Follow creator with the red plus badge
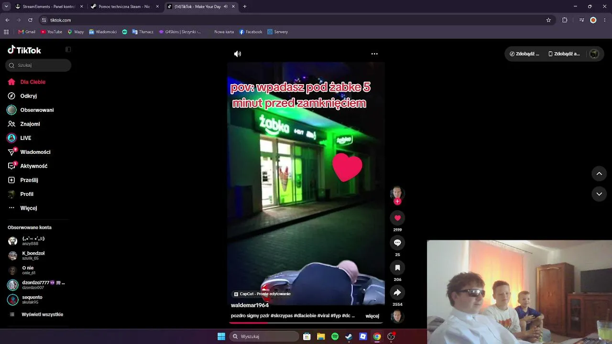Viewport: 612px width, 344px height. (x=397, y=202)
